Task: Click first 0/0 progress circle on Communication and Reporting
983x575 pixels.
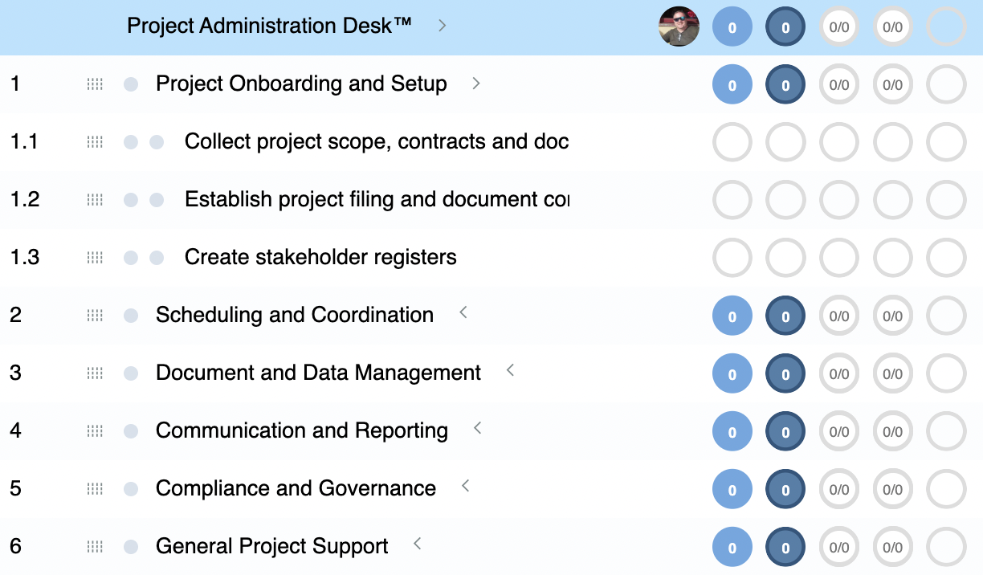Action: (838, 432)
